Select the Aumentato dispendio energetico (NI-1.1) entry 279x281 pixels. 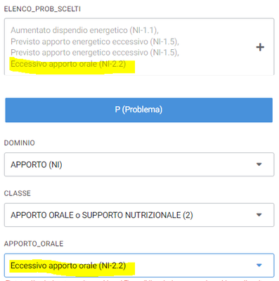pyautogui.click(x=84, y=30)
